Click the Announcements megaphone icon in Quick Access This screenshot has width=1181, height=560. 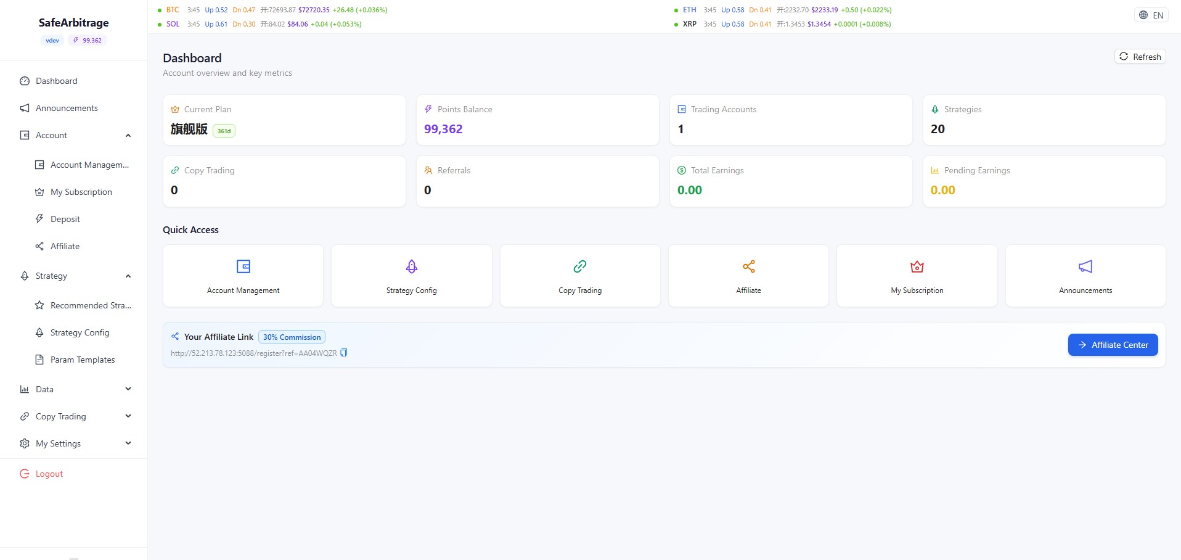click(x=1085, y=266)
